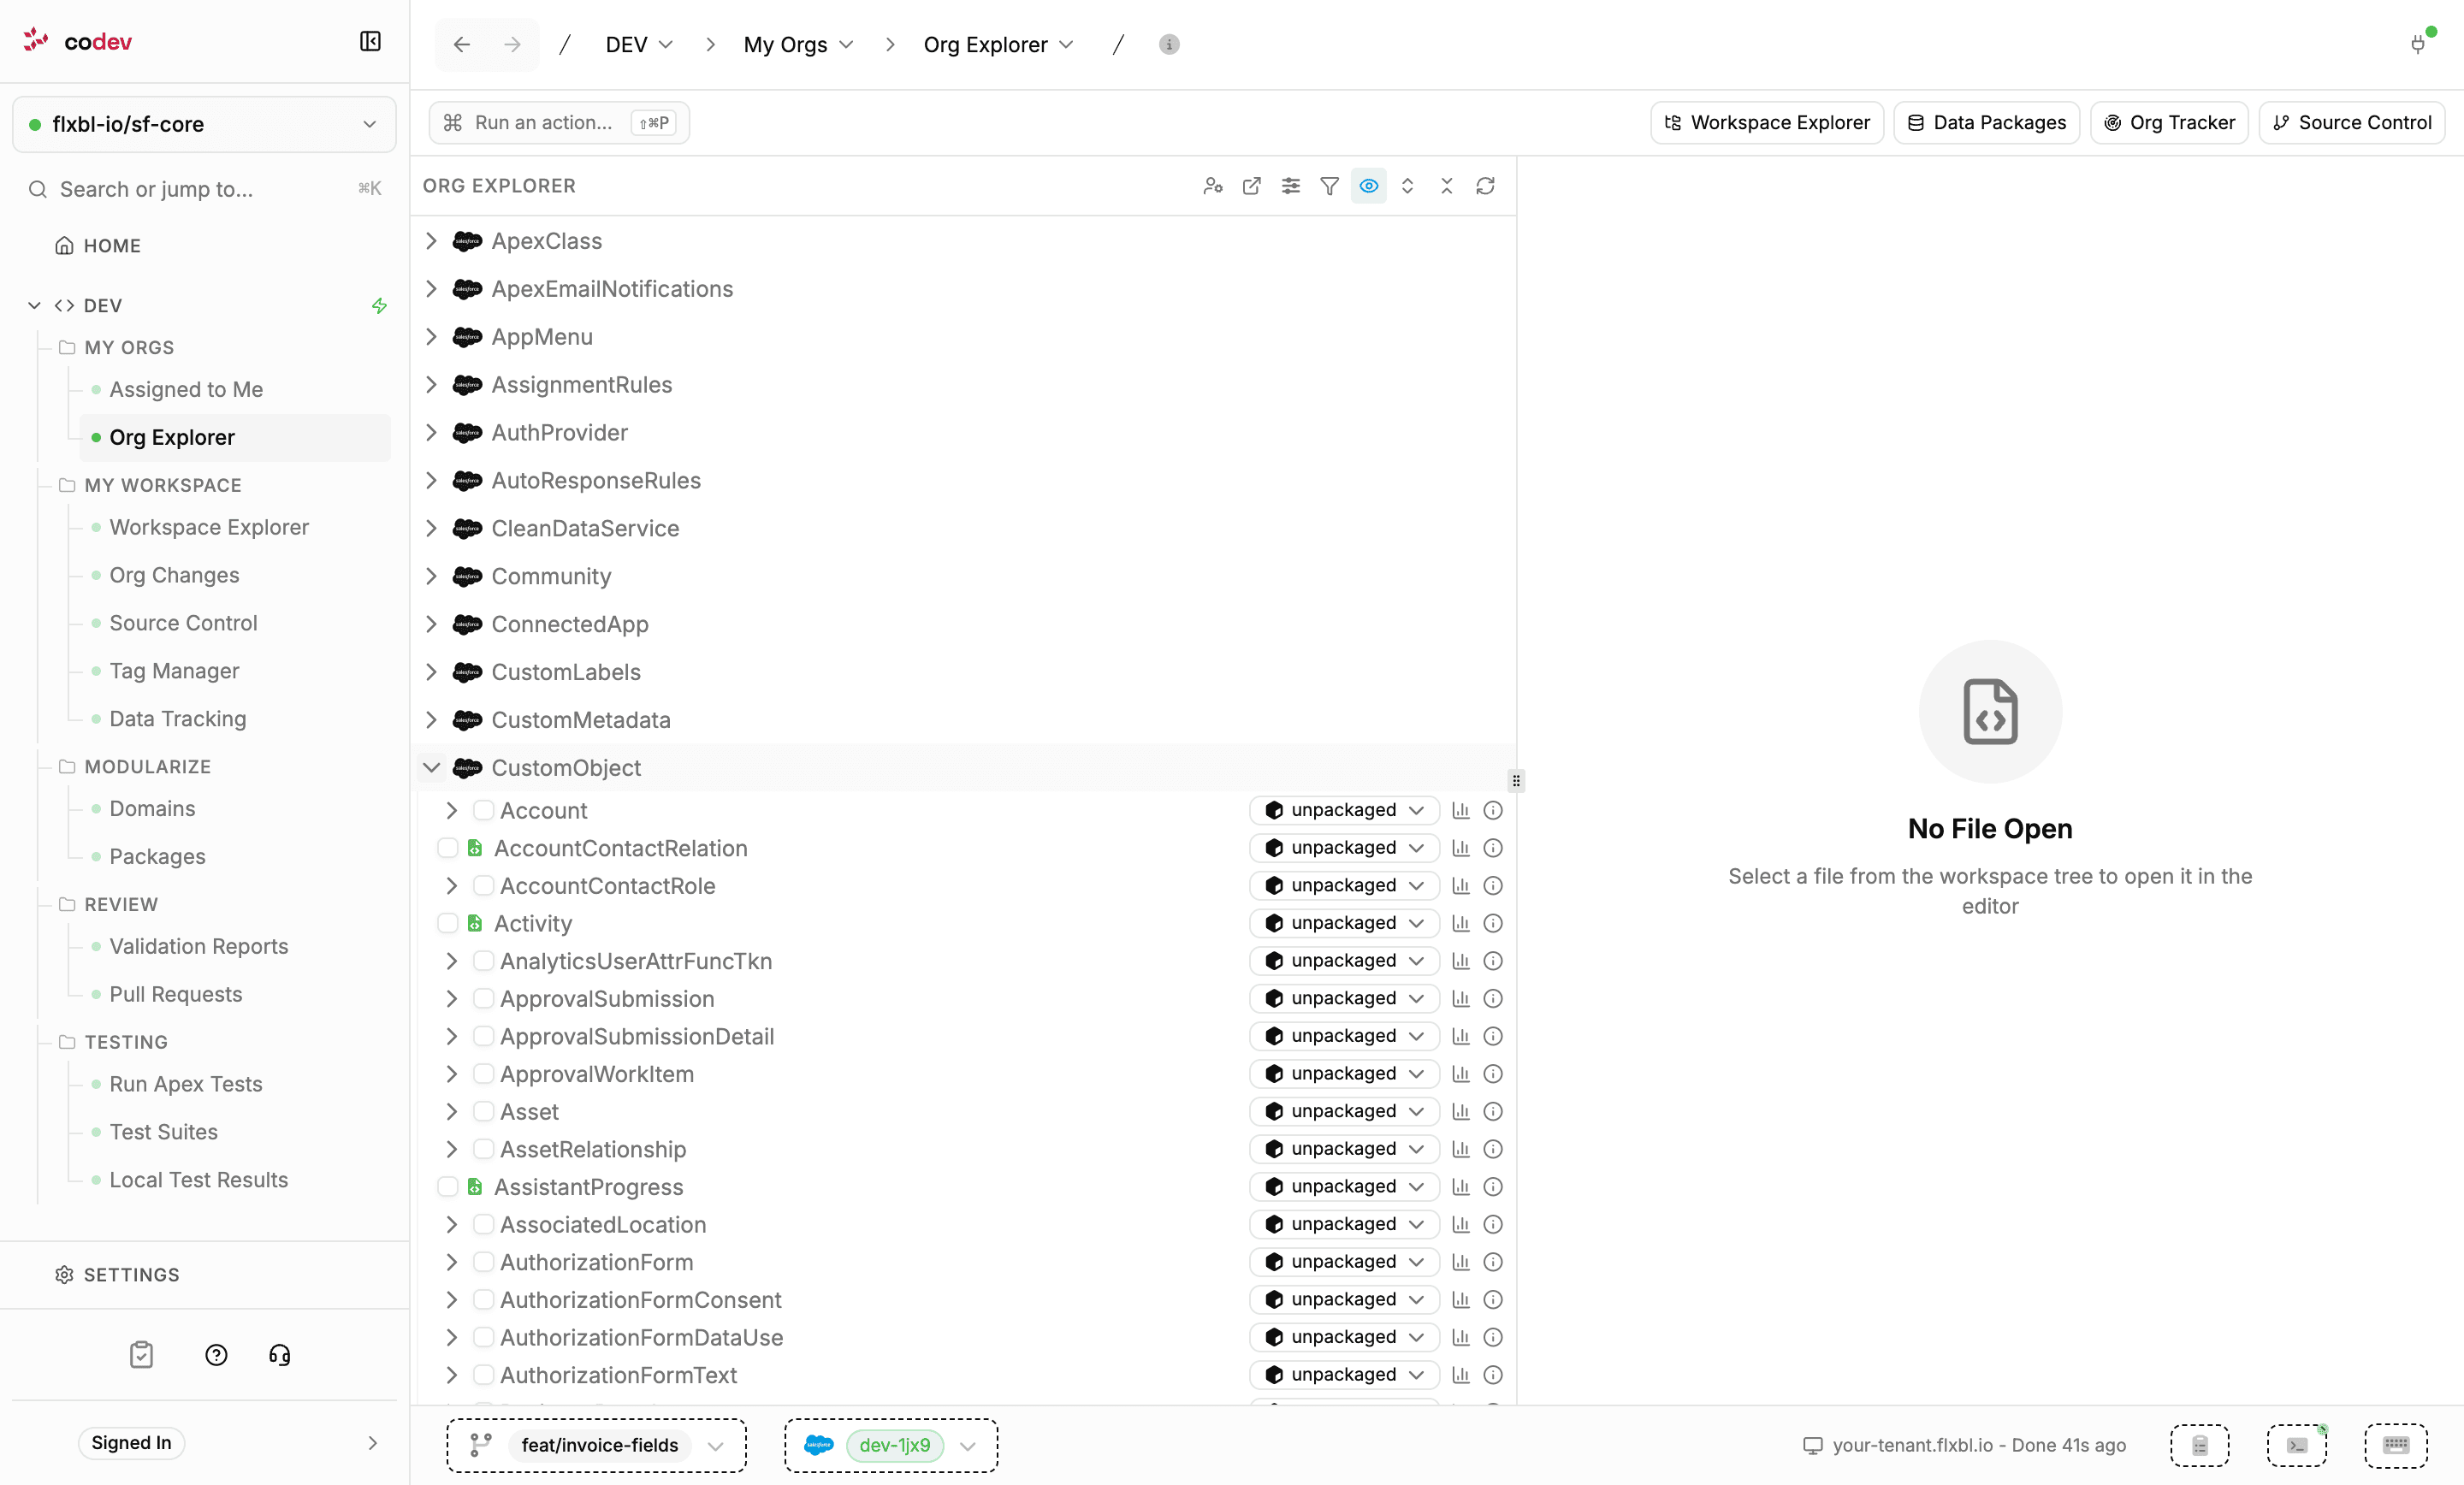Check the Account checkbox

(x=483, y=810)
